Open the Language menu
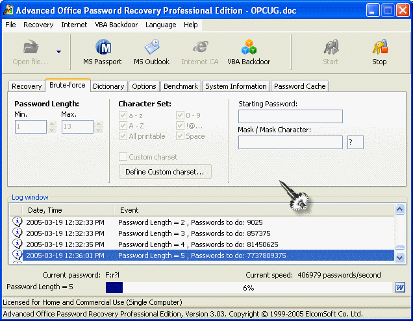This screenshot has width=413, height=321. point(160,25)
